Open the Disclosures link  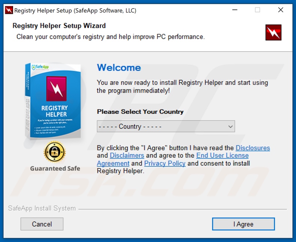pos(253,148)
